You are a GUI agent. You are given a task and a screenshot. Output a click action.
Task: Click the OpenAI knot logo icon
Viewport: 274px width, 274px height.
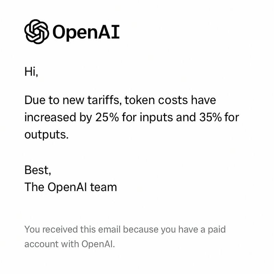pos(37,32)
